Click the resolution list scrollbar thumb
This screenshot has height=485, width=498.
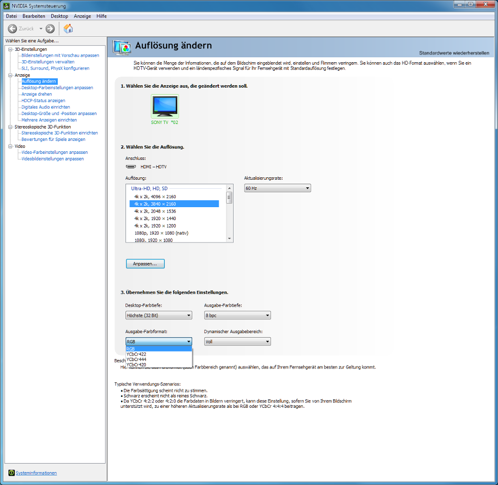229,198
